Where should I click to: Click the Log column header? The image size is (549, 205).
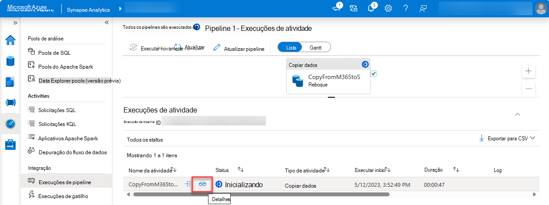click(498, 170)
